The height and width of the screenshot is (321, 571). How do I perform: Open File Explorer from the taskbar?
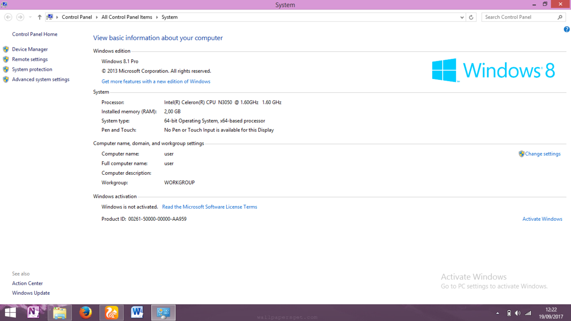pyautogui.click(x=59, y=313)
